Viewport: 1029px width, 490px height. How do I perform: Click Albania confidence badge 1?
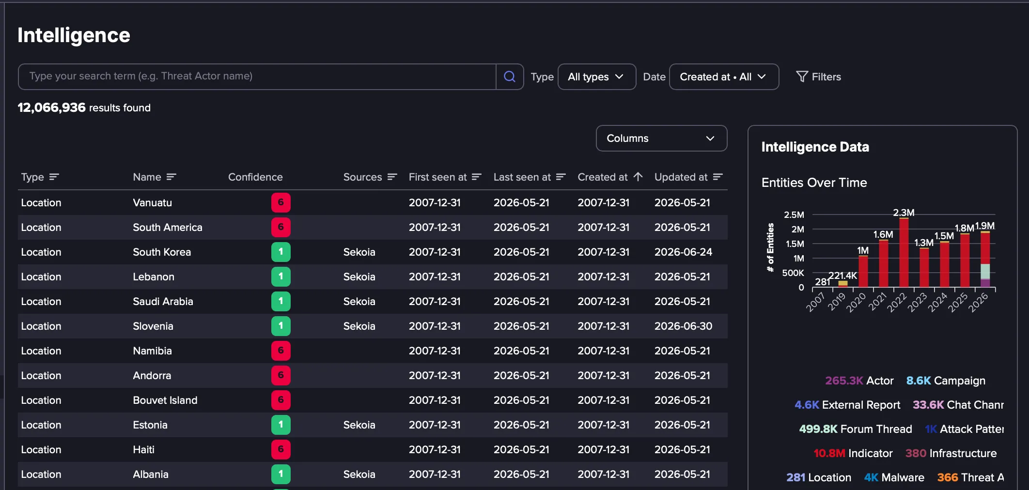281,474
